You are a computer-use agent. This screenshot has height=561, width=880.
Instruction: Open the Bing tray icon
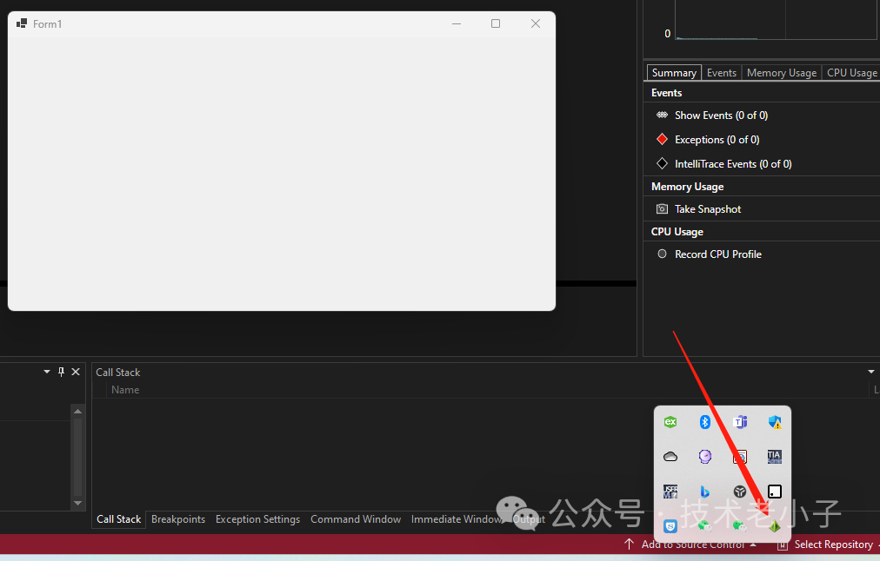(x=705, y=492)
